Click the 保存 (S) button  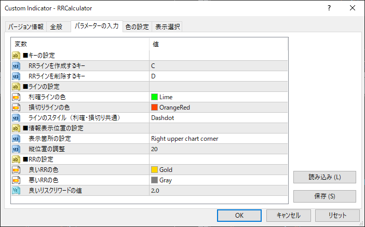click(x=325, y=196)
